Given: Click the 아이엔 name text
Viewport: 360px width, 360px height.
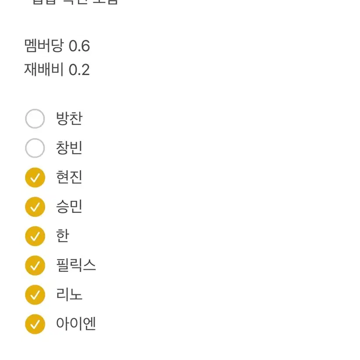Looking at the screenshot, I should (x=76, y=324).
